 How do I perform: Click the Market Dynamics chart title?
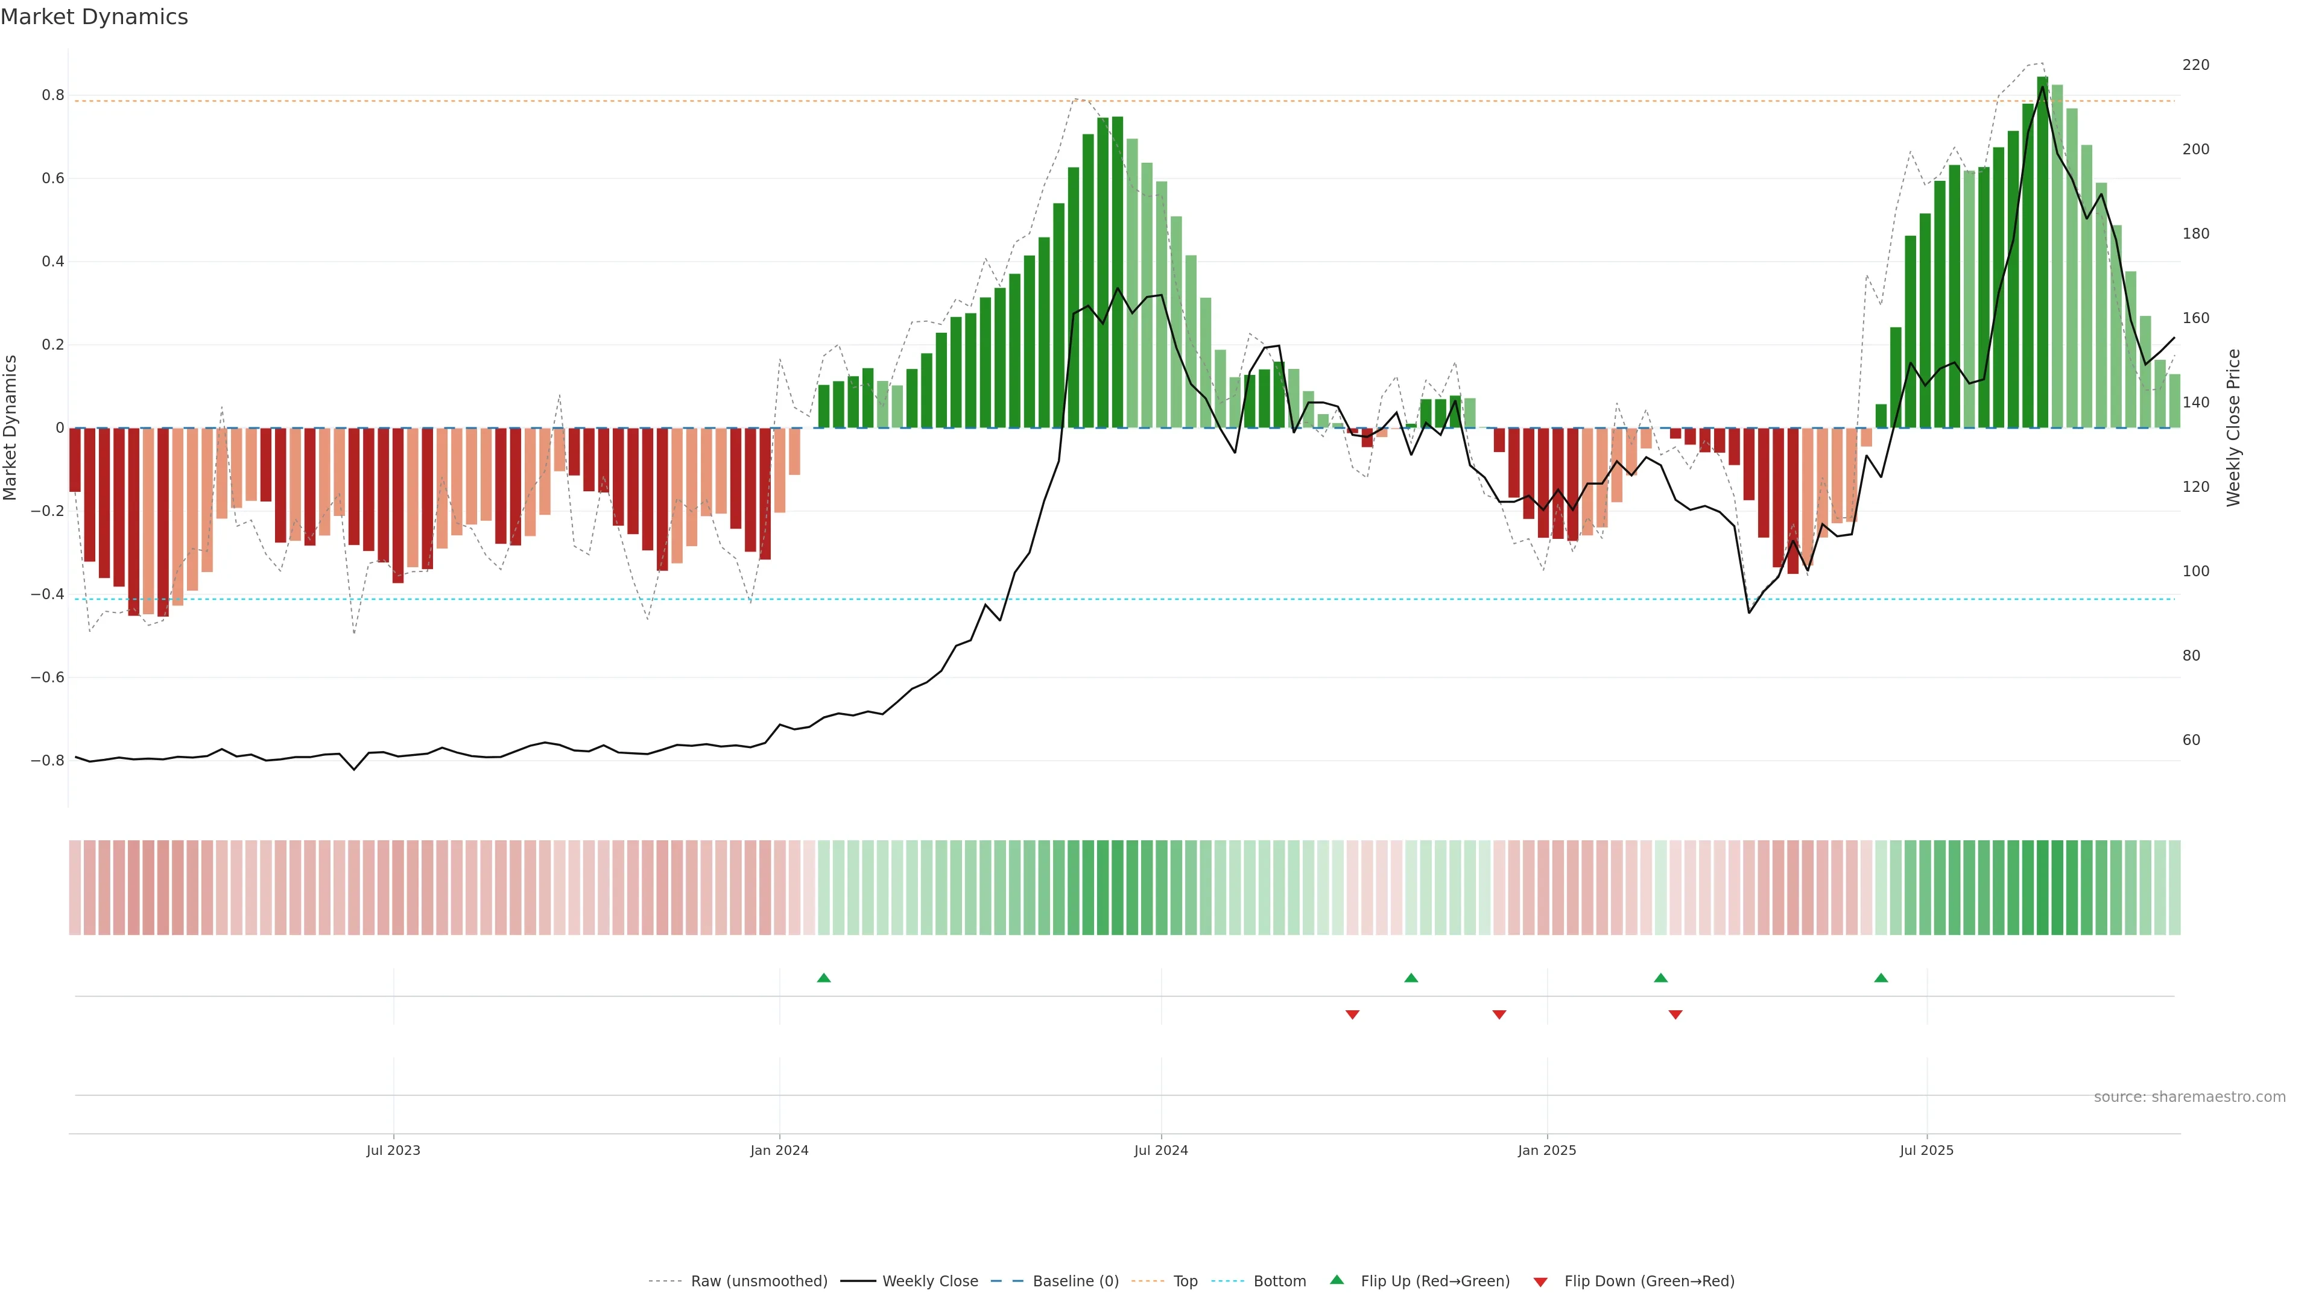coord(95,17)
